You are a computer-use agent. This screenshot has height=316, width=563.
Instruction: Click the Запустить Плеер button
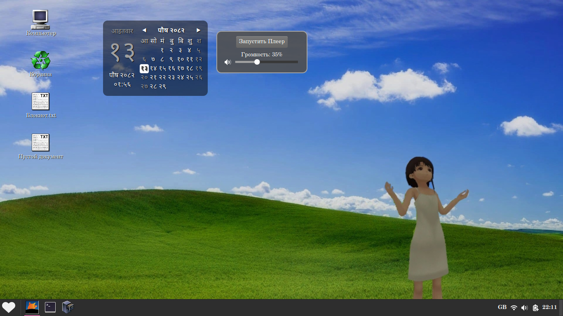(262, 42)
